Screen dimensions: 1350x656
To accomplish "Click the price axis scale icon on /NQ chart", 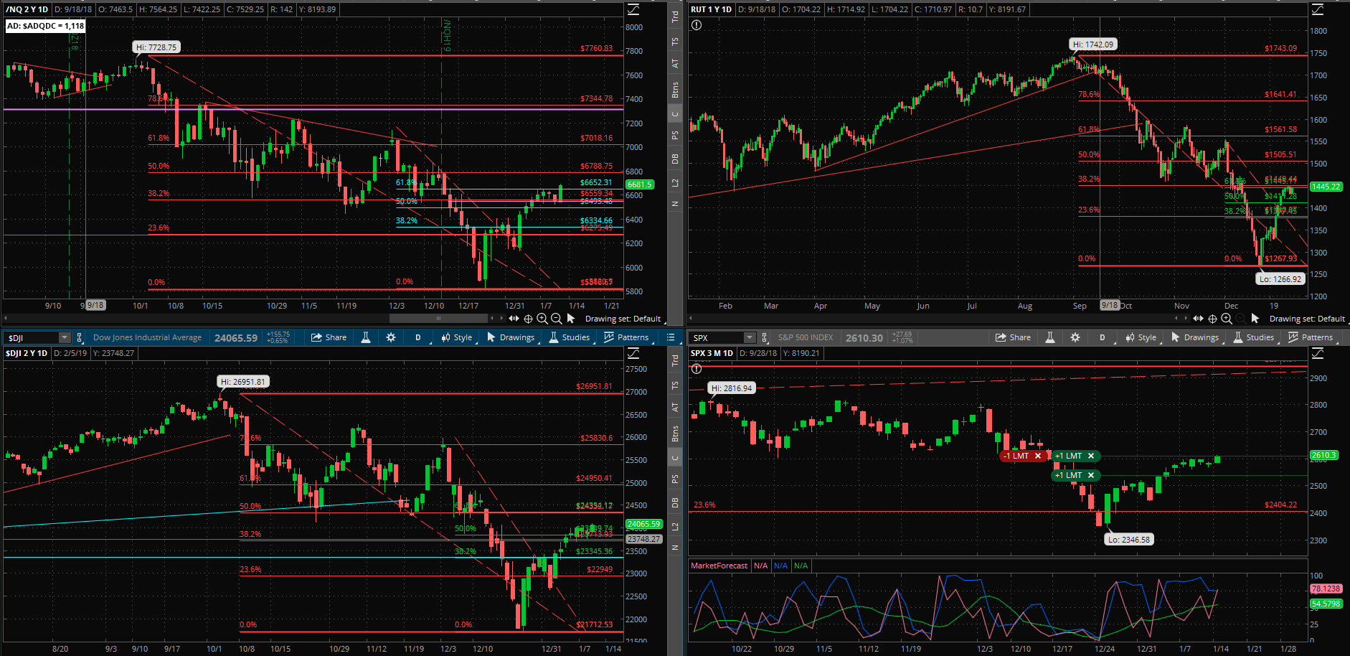I will (x=633, y=9).
